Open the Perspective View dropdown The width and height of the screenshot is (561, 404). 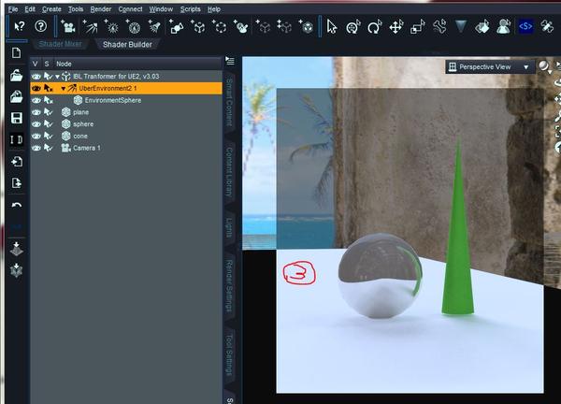click(x=490, y=67)
